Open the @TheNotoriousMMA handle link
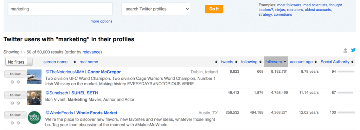360x130 pixels. coord(65,72)
